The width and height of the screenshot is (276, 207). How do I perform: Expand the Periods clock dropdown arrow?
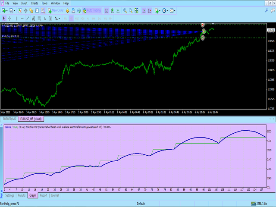167,11
